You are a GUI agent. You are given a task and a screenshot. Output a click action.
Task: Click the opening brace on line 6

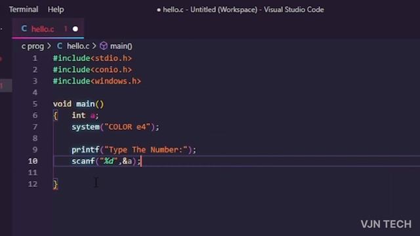(x=55, y=115)
